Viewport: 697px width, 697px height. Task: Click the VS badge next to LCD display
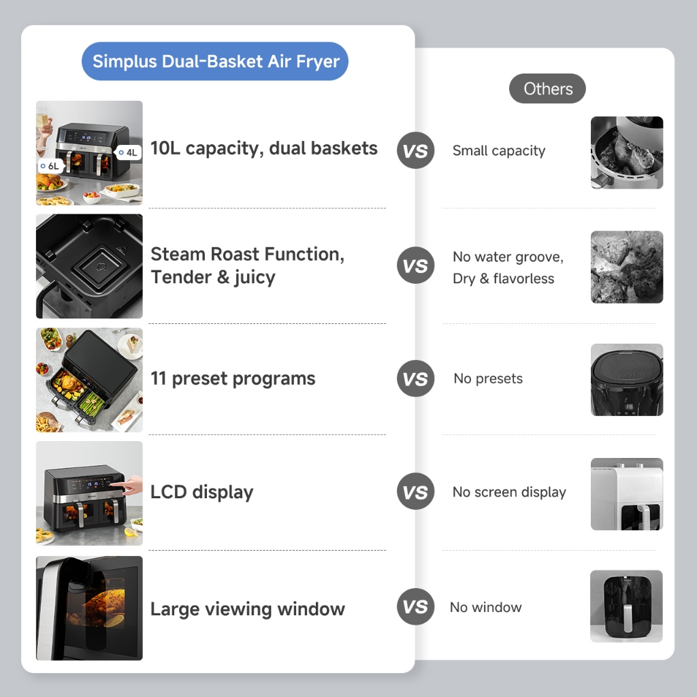(415, 492)
